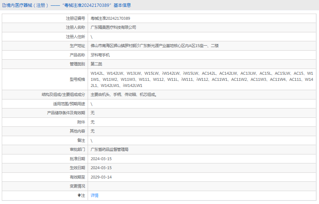Click the document icon beside the page title
319x204 pixels.
pyautogui.click(x=4, y=5)
